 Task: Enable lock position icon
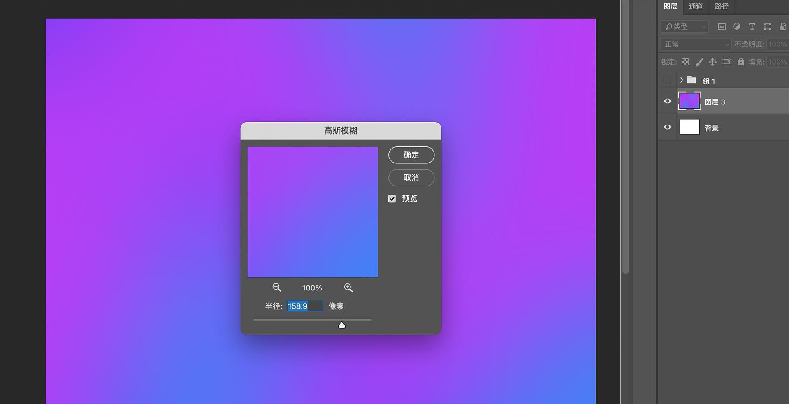click(x=712, y=63)
